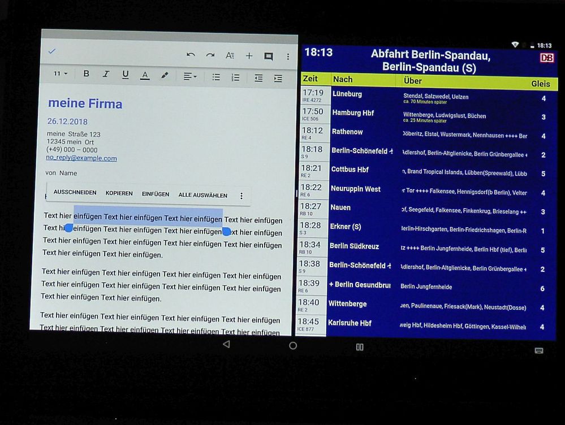Undo the last change
This screenshot has height=425, width=565.
coord(191,55)
